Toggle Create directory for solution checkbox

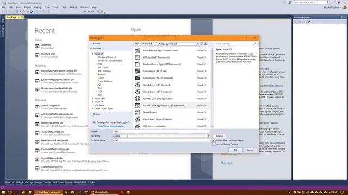(x=214, y=140)
